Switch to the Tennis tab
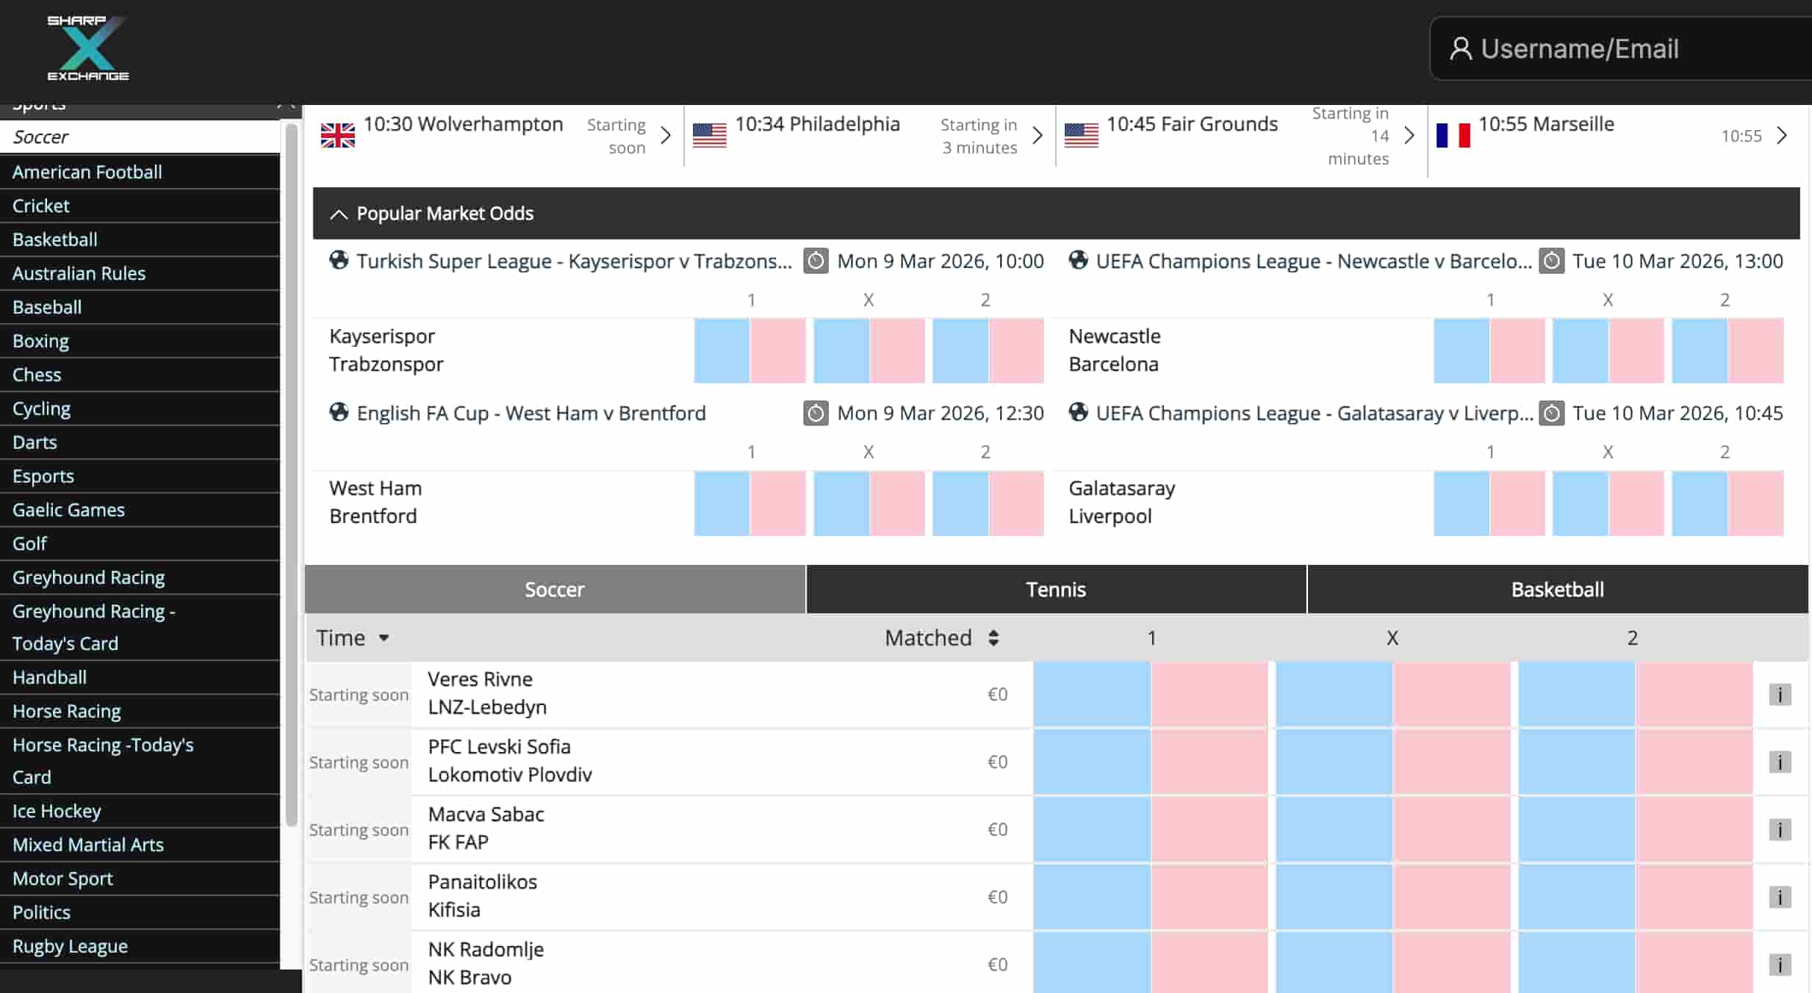This screenshot has height=993, width=1812. [1056, 589]
